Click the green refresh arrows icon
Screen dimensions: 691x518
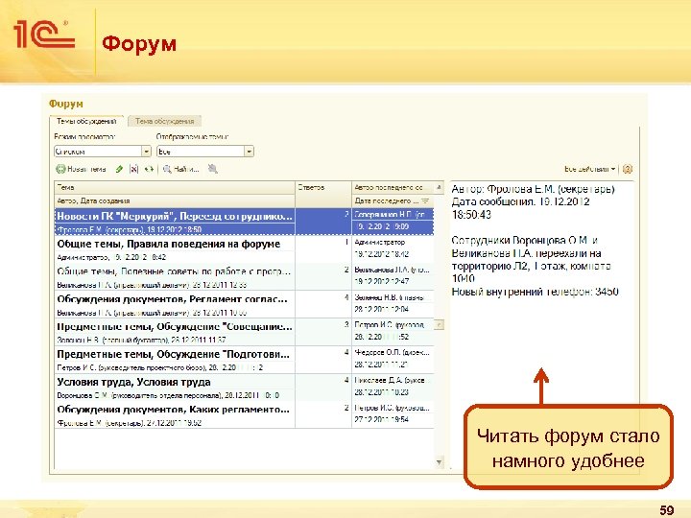[149, 169]
